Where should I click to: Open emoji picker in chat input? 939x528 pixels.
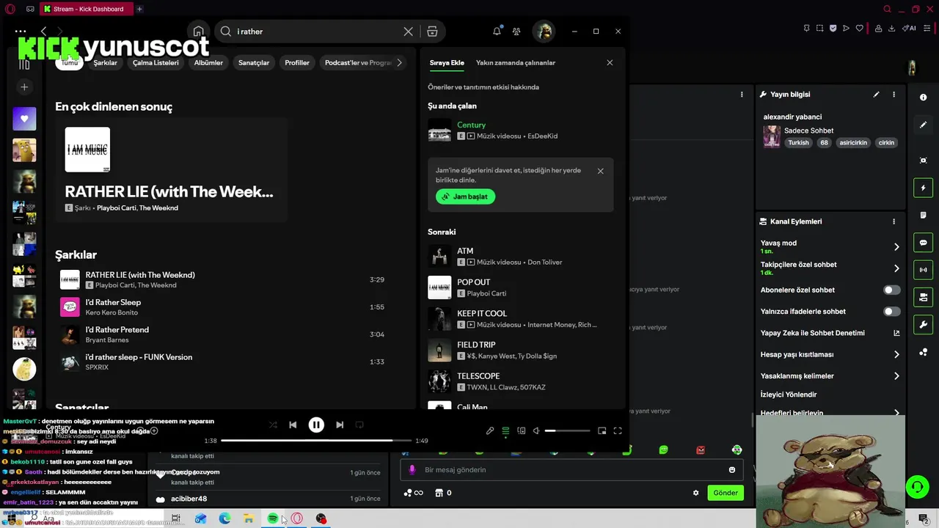point(732,470)
